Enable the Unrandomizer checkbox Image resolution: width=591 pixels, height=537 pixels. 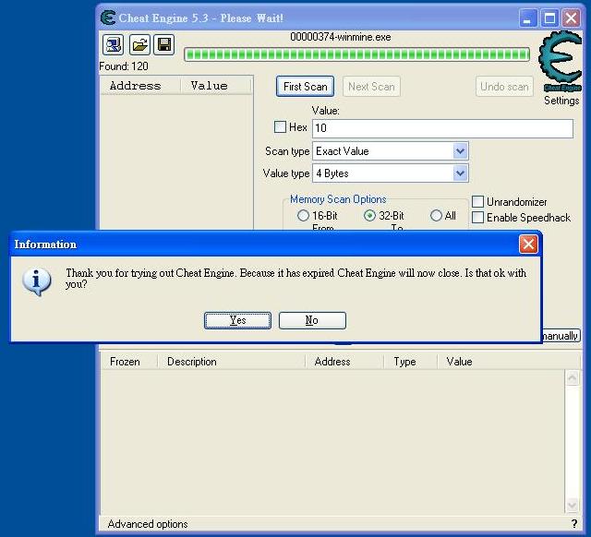tap(478, 201)
